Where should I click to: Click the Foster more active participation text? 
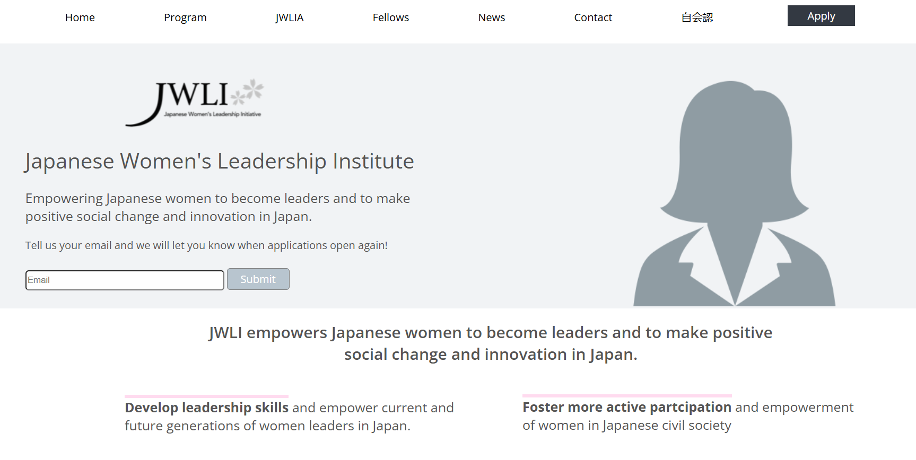626,407
